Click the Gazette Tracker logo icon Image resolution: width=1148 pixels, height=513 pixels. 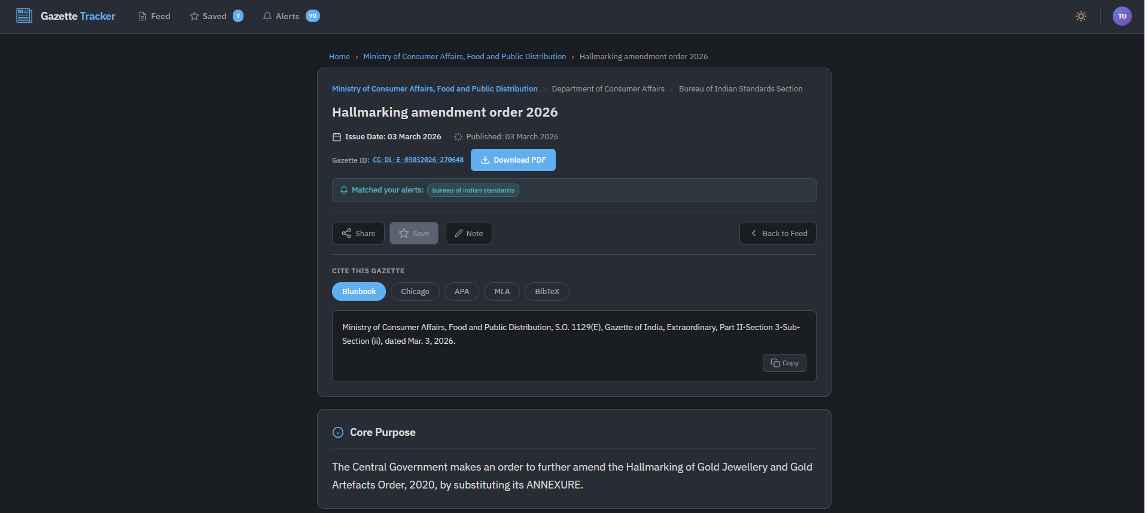point(24,16)
